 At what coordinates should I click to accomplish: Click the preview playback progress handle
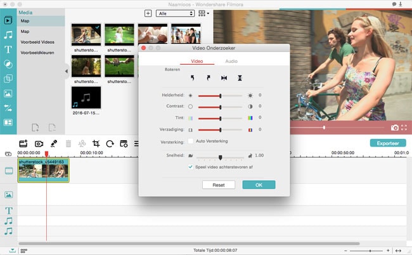(324, 128)
